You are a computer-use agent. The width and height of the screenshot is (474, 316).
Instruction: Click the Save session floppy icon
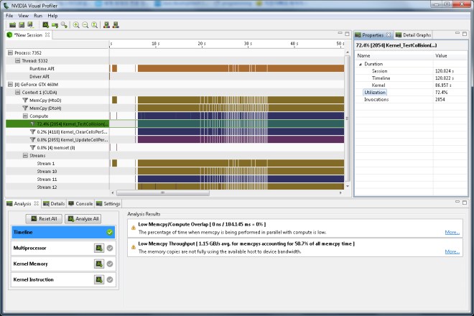point(22,25)
